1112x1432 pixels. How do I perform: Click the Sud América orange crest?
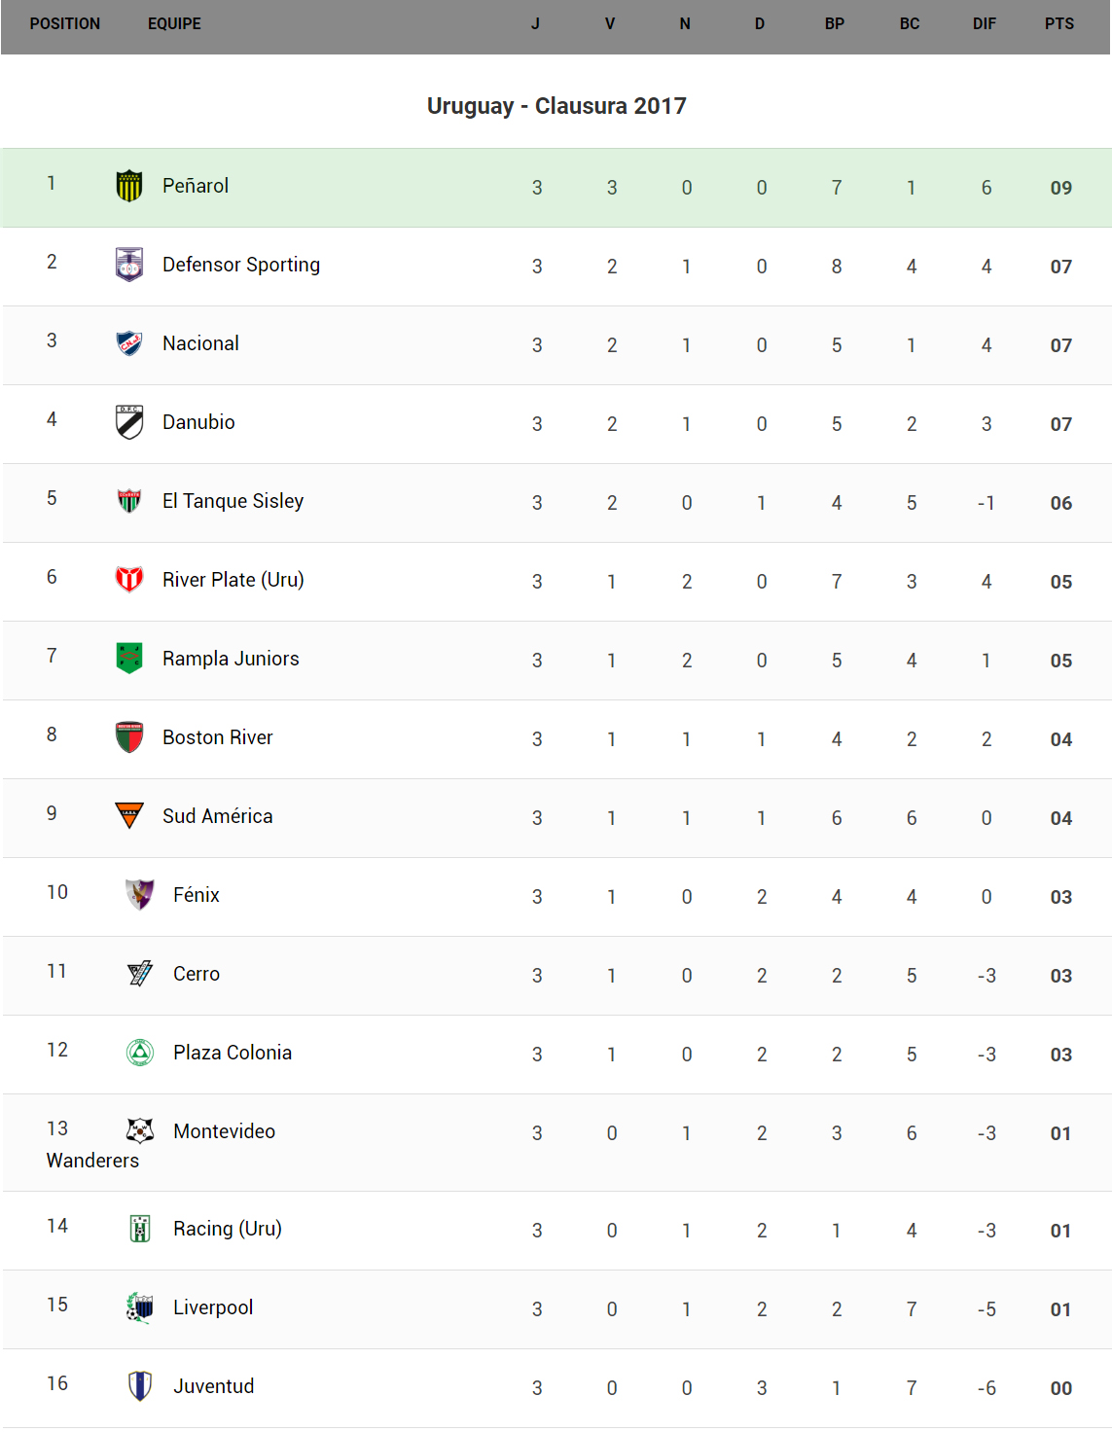tap(129, 815)
